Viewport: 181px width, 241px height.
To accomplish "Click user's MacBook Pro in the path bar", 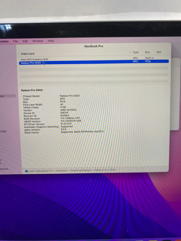I will tap(41, 171).
